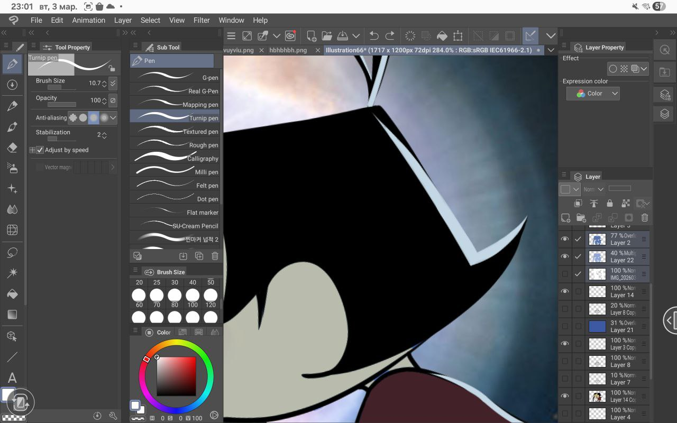Pick a shade in the color wheel square
Screen dimensions: 677x423
176,376
